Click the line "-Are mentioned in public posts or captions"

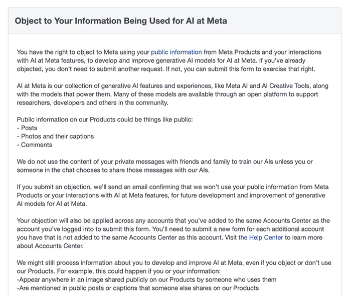point(137,288)
